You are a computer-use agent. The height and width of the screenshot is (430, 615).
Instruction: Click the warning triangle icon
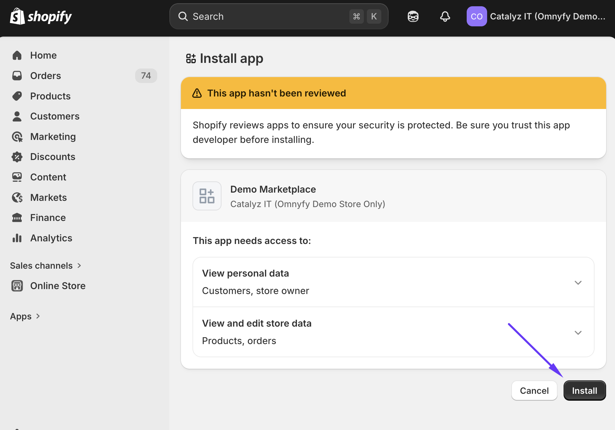tap(197, 93)
